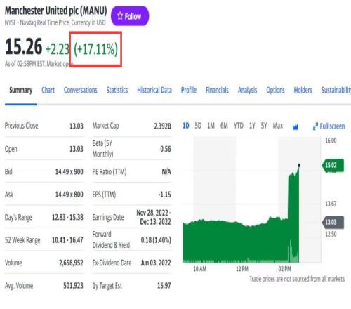Click the highlighted +17.11% change value
The width and height of the screenshot is (351, 309).
click(95, 49)
